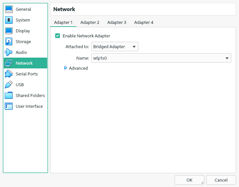This screenshot has width=239, height=187.
Task: Go to User Interface settings label
Action: (29, 106)
